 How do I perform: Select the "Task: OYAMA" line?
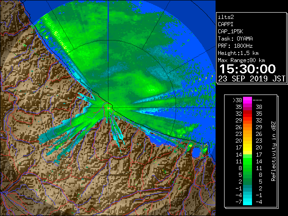coord(235,39)
